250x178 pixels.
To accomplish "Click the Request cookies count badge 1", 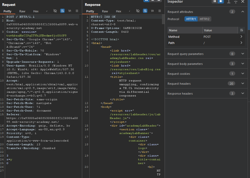I will click(232, 74).
